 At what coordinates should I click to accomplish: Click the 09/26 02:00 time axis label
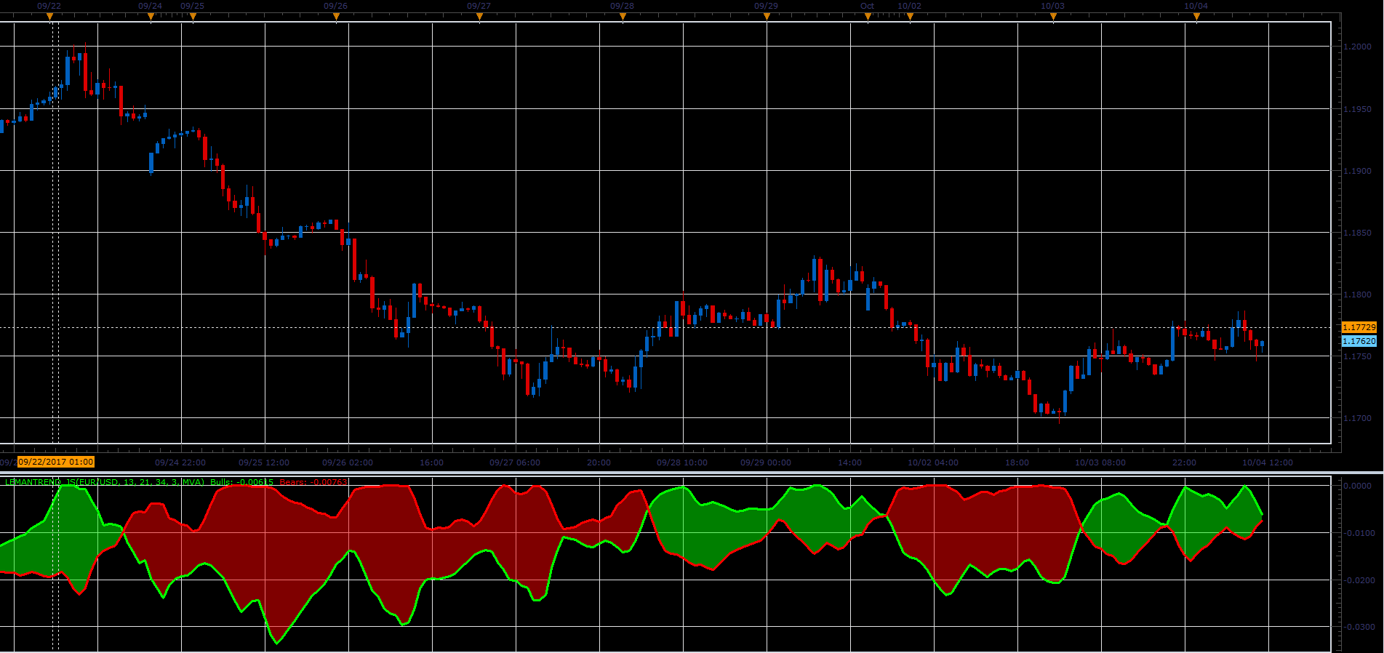(348, 462)
